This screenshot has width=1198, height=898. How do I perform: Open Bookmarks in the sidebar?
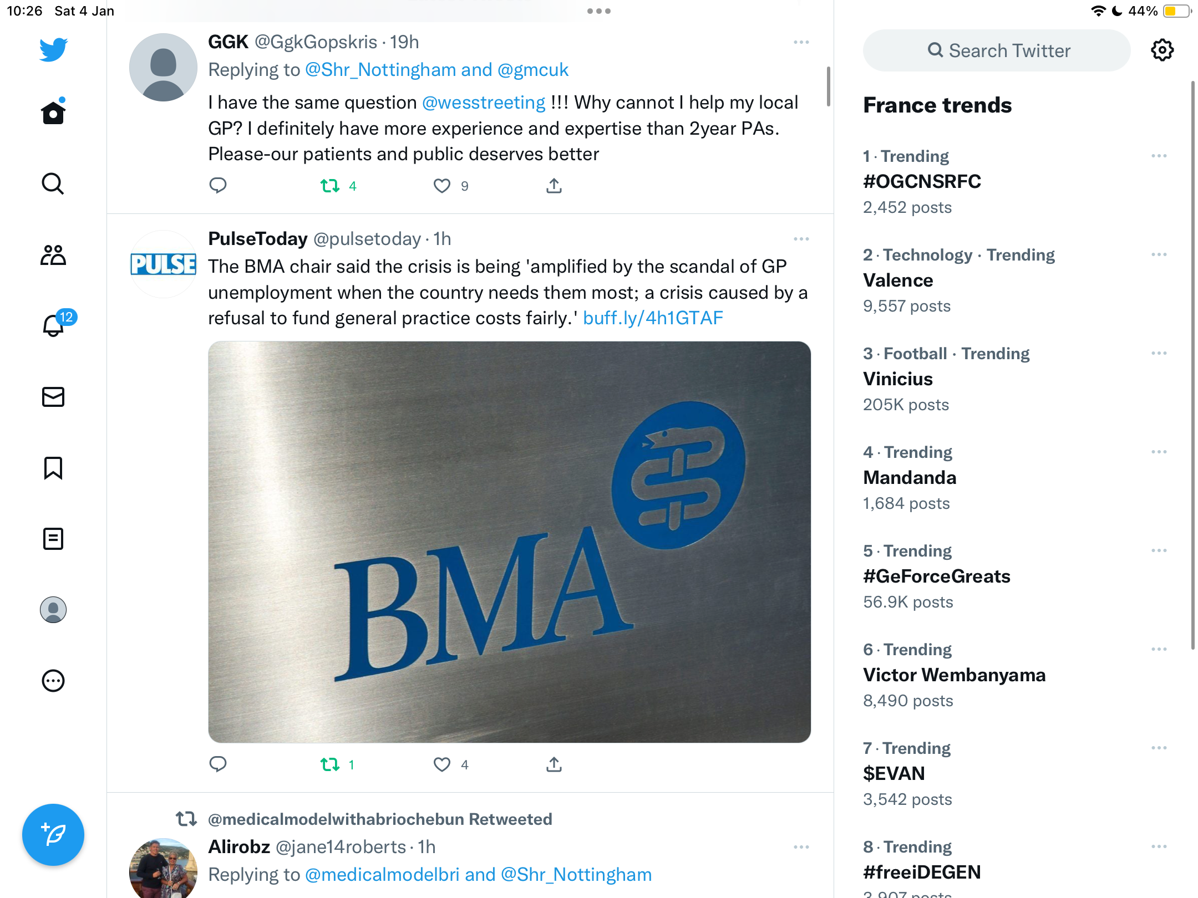(x=53, y=468)
